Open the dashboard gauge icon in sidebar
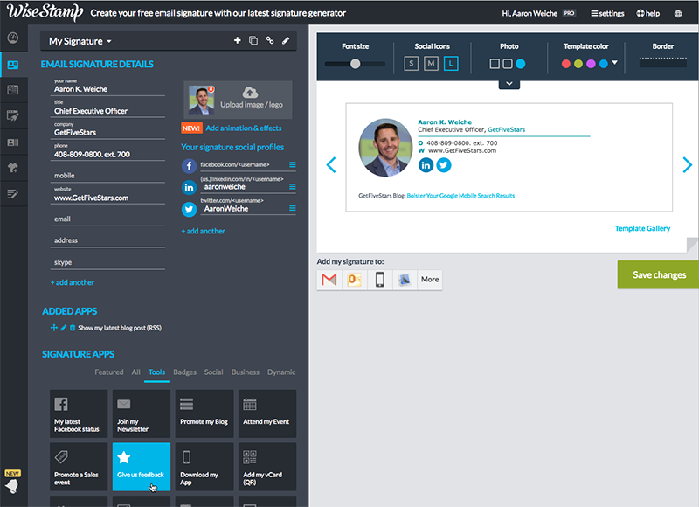The width and height of the screenshot is (699, 507). 13,38
